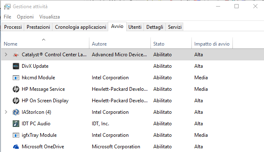264x152 pixels.
Task: Expand the IAStorIcon (4) group
Action: click(6, 112)
